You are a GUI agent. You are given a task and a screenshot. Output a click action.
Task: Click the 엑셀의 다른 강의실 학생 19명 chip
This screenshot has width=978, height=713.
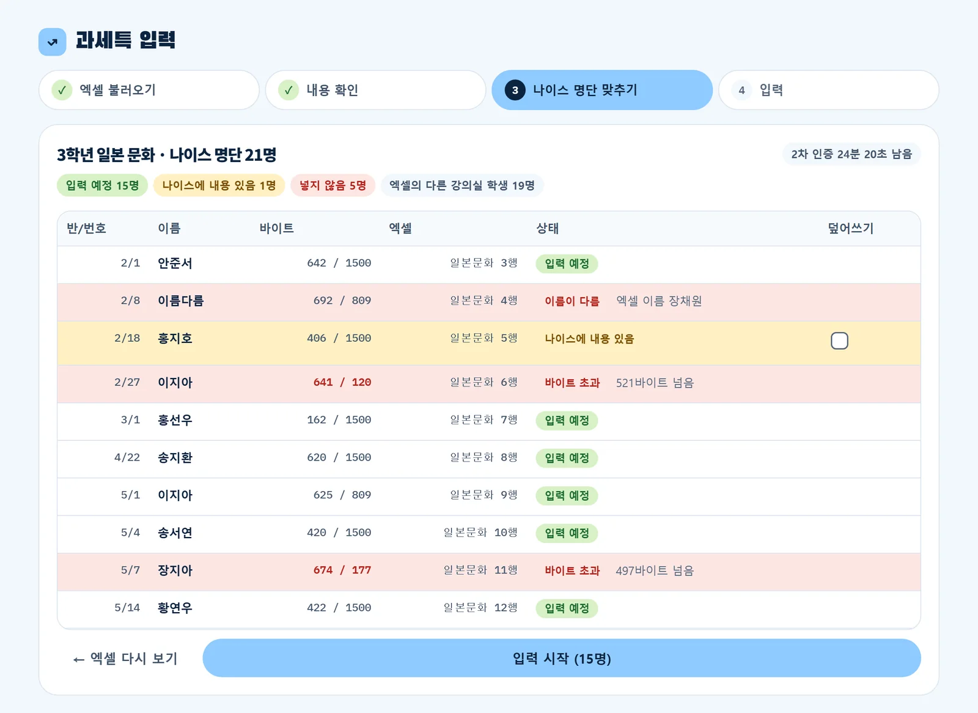coord(462,185)
